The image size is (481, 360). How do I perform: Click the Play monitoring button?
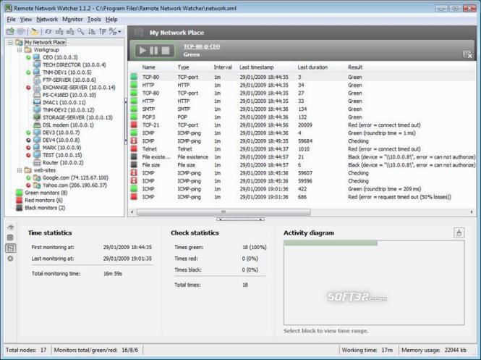tap(142, 51)
